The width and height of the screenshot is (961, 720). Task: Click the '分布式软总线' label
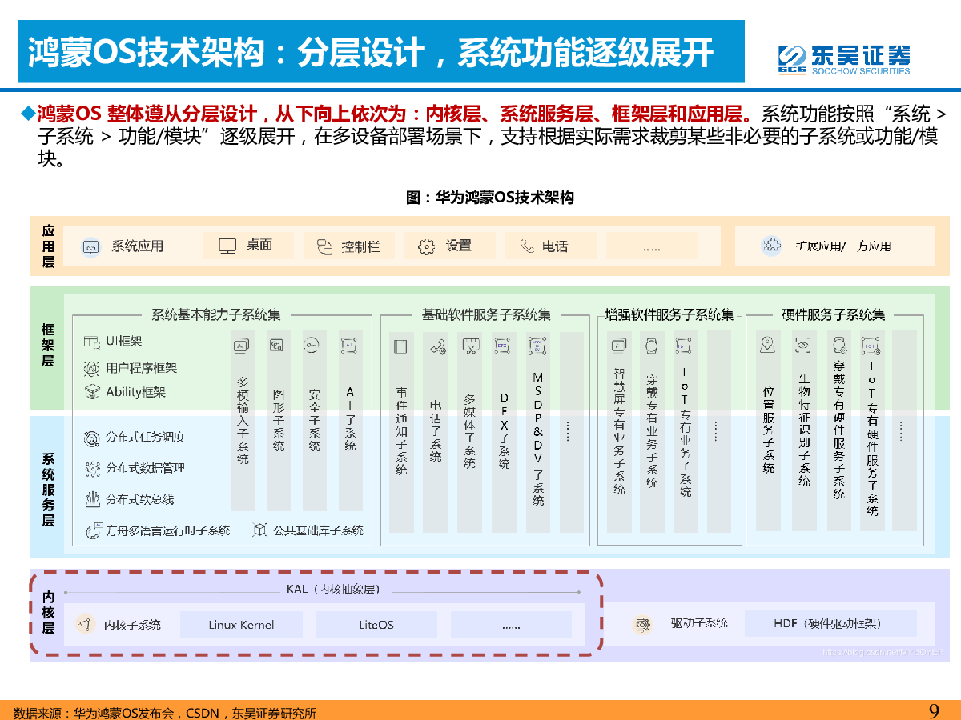pos(140,499)
